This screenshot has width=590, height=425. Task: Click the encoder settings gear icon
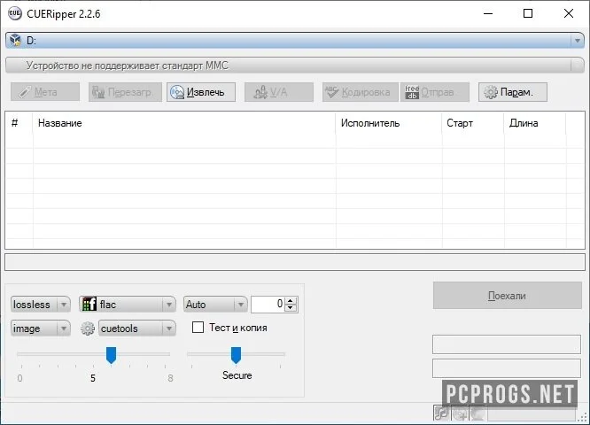click(x=88, y=328)
